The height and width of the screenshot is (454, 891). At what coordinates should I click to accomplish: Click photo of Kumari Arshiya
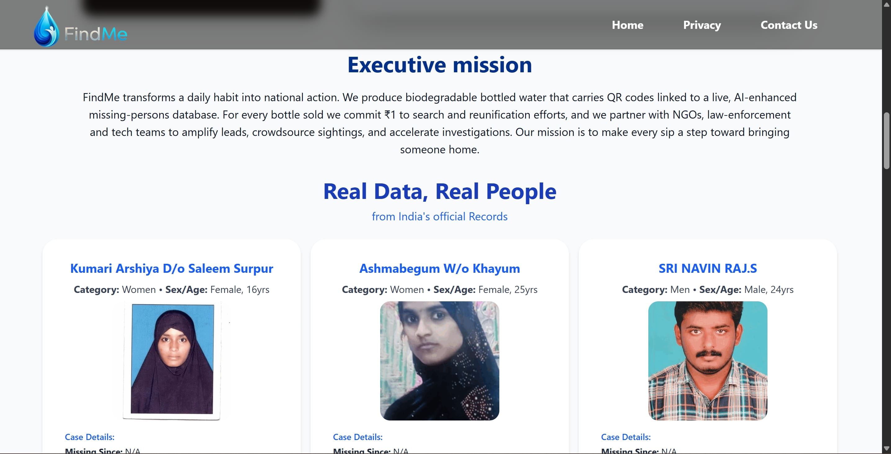click(172, 360)
